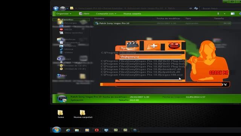The width and height of the screenshot is (241, 136).
Task: Open Unidad de CD (D:)
Action: click(x=75, y=65)
